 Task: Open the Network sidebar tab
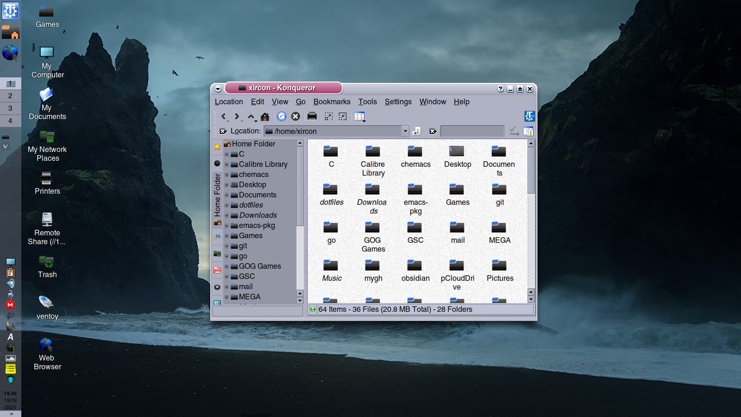click(x=217, y=253)
